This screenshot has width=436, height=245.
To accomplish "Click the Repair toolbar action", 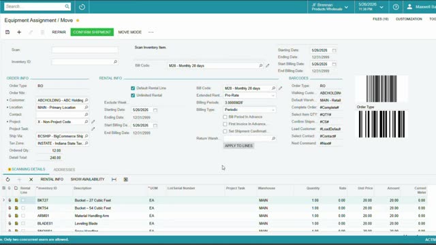I will pos(59,32).
